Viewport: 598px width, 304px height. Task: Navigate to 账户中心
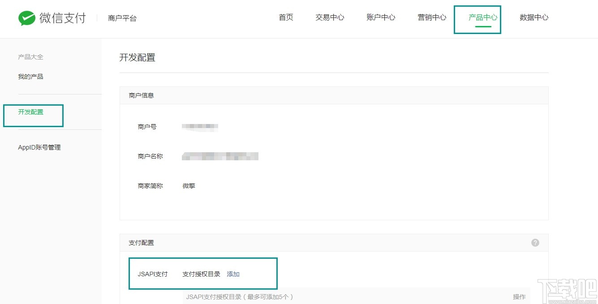(380, 17)
